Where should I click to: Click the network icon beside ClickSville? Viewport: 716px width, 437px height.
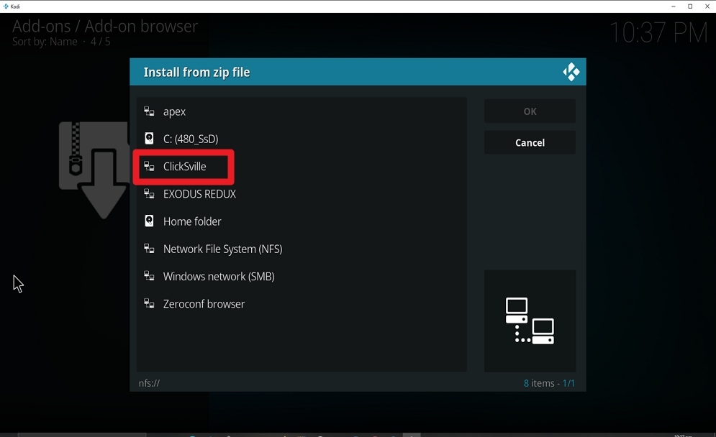(149, 166)
